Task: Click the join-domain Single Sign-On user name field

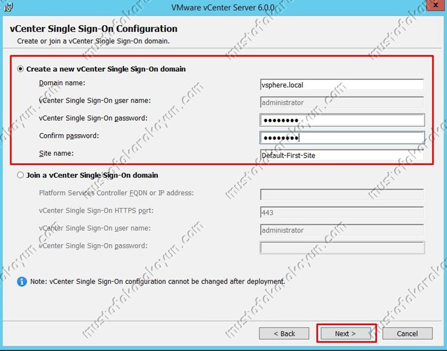Action: click(342, 230)
